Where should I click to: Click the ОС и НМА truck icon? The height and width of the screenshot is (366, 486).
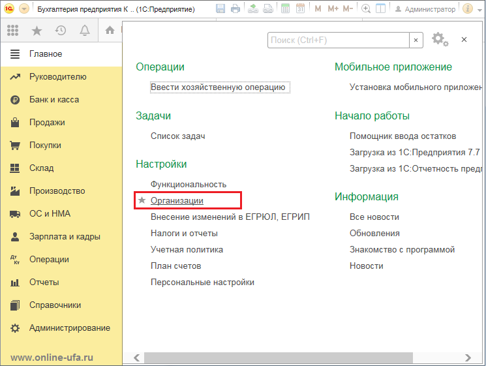(x=15, y=214)
